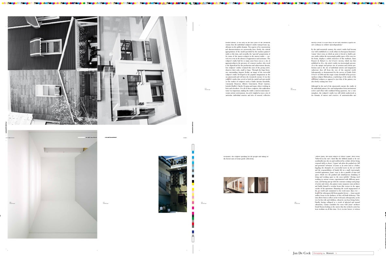Click the 'Jan De Cock' title text
Screen dimensions: 386x273
pyautogui.click(x=302, y=253)
